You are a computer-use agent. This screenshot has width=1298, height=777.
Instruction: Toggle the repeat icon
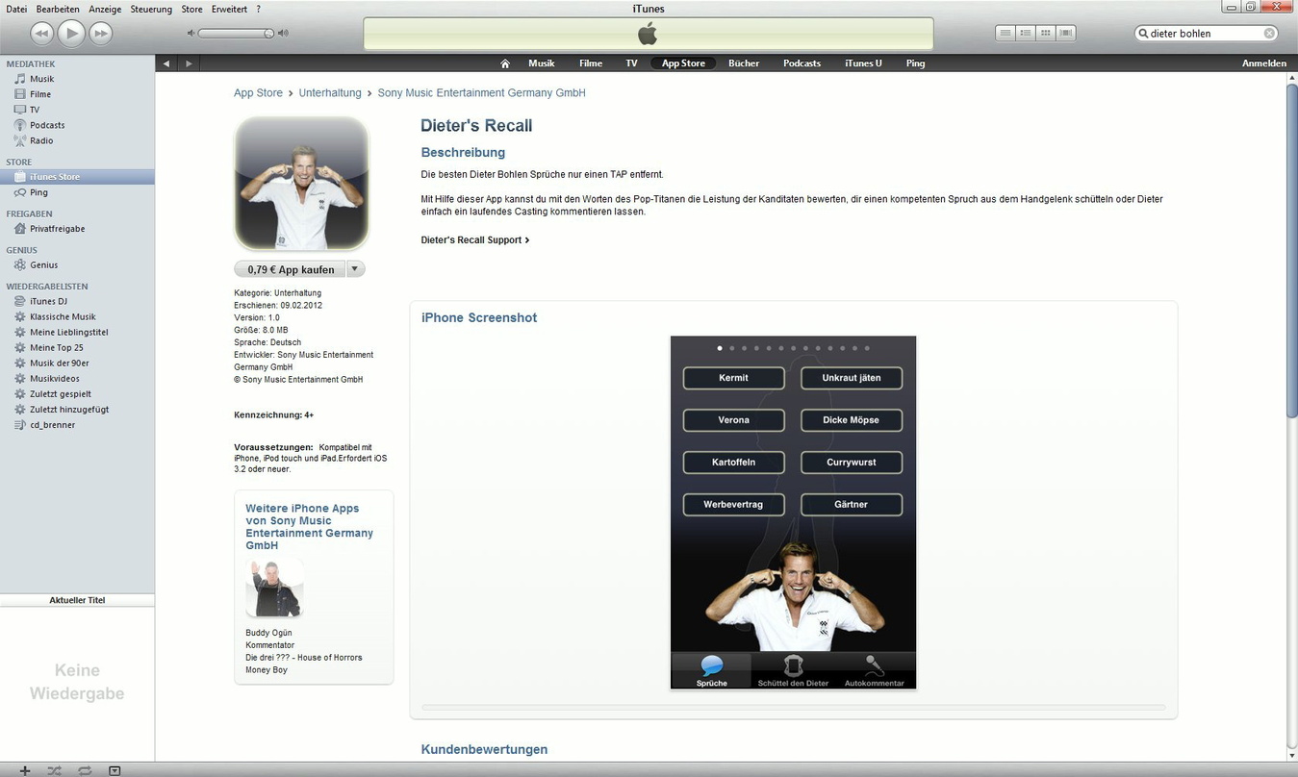point(85,770)
